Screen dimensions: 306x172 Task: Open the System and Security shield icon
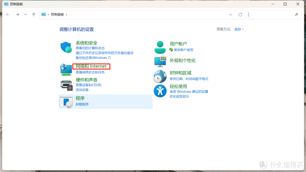coord(66,47)
